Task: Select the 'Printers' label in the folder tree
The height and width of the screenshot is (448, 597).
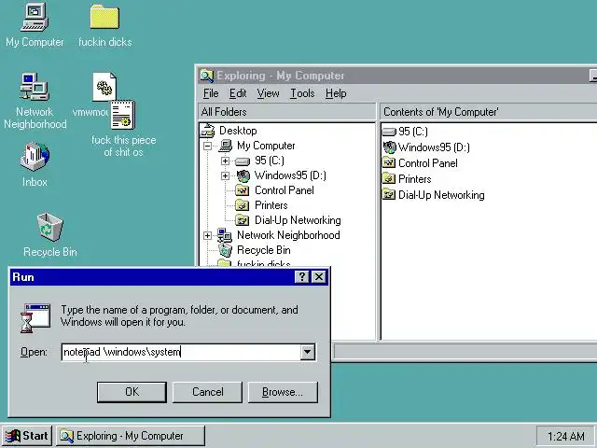Action: pos(271,205)
